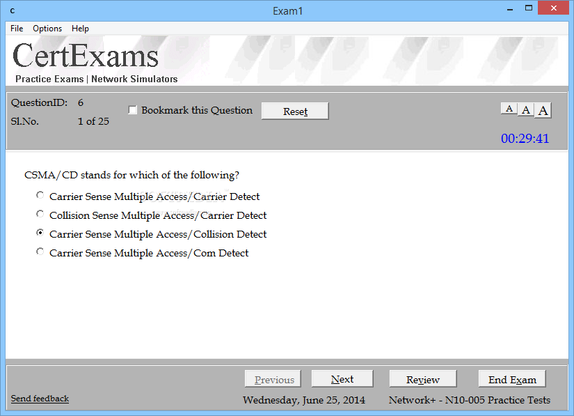Click the Reset button
574x416 pixels.
coord(295,111)
